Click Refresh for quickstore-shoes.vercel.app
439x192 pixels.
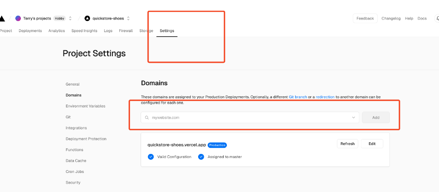[348, 144]
